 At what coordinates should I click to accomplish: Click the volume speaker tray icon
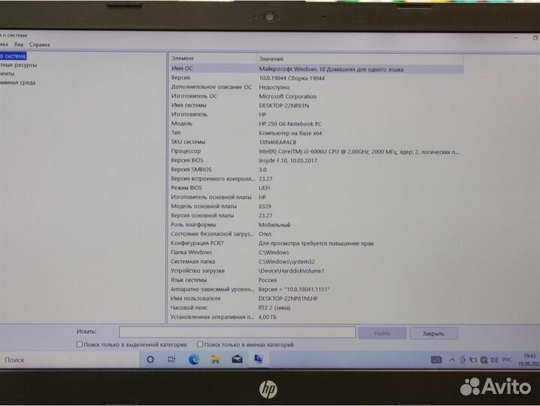(x=495, y=360)
